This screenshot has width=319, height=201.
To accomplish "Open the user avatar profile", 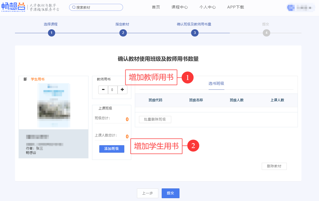I will coord(291,7).
